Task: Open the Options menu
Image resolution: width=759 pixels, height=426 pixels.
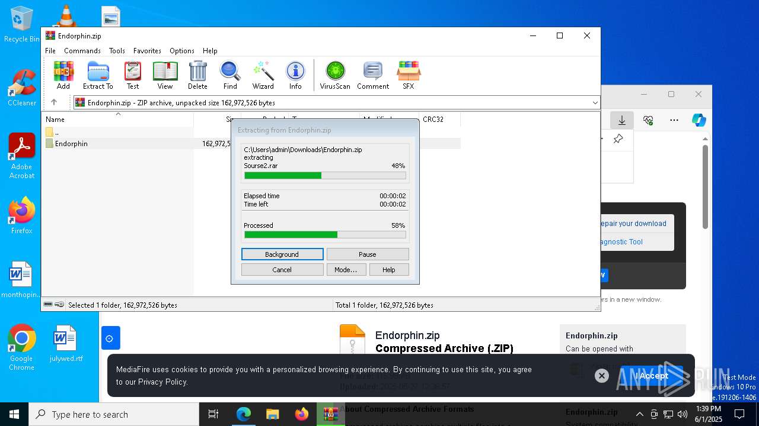Action: click(182, 51)
